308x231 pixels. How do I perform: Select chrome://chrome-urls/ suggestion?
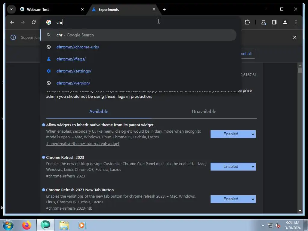[138, 47]
